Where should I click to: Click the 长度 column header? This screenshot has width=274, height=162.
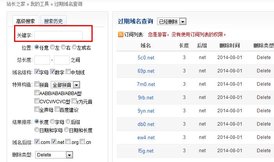(x=184, y=46)
